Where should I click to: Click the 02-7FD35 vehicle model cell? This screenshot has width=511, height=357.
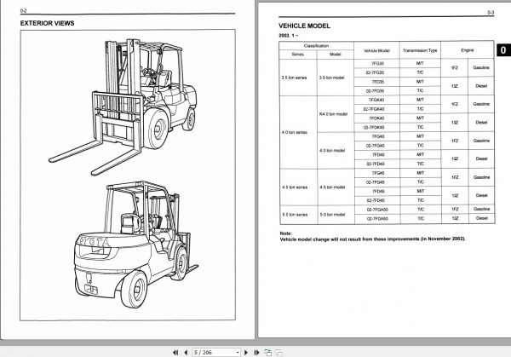coord(377,91)
